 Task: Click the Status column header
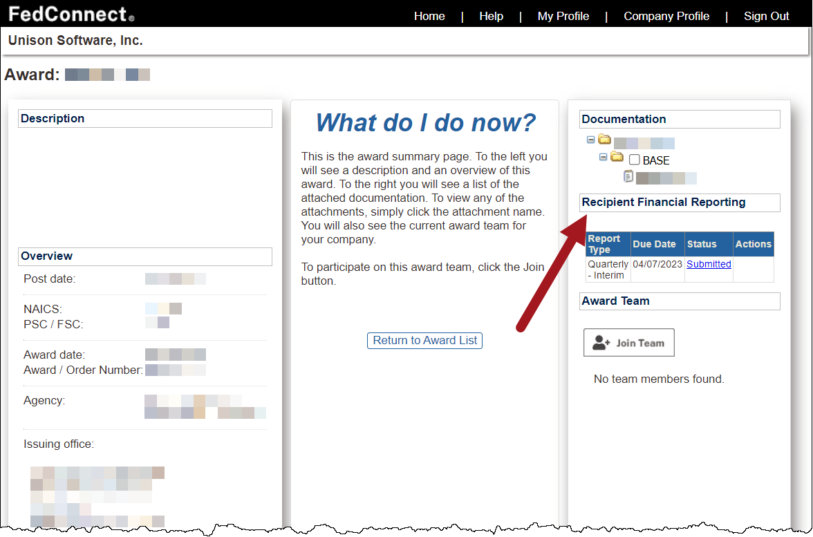tap(702, 244)
